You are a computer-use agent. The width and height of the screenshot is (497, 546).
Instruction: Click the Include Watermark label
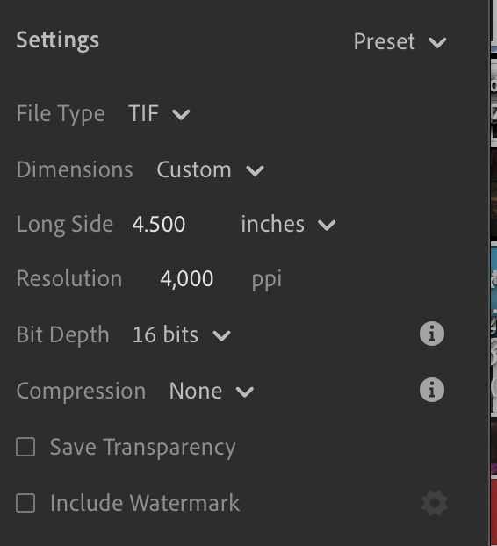[145, 503]
